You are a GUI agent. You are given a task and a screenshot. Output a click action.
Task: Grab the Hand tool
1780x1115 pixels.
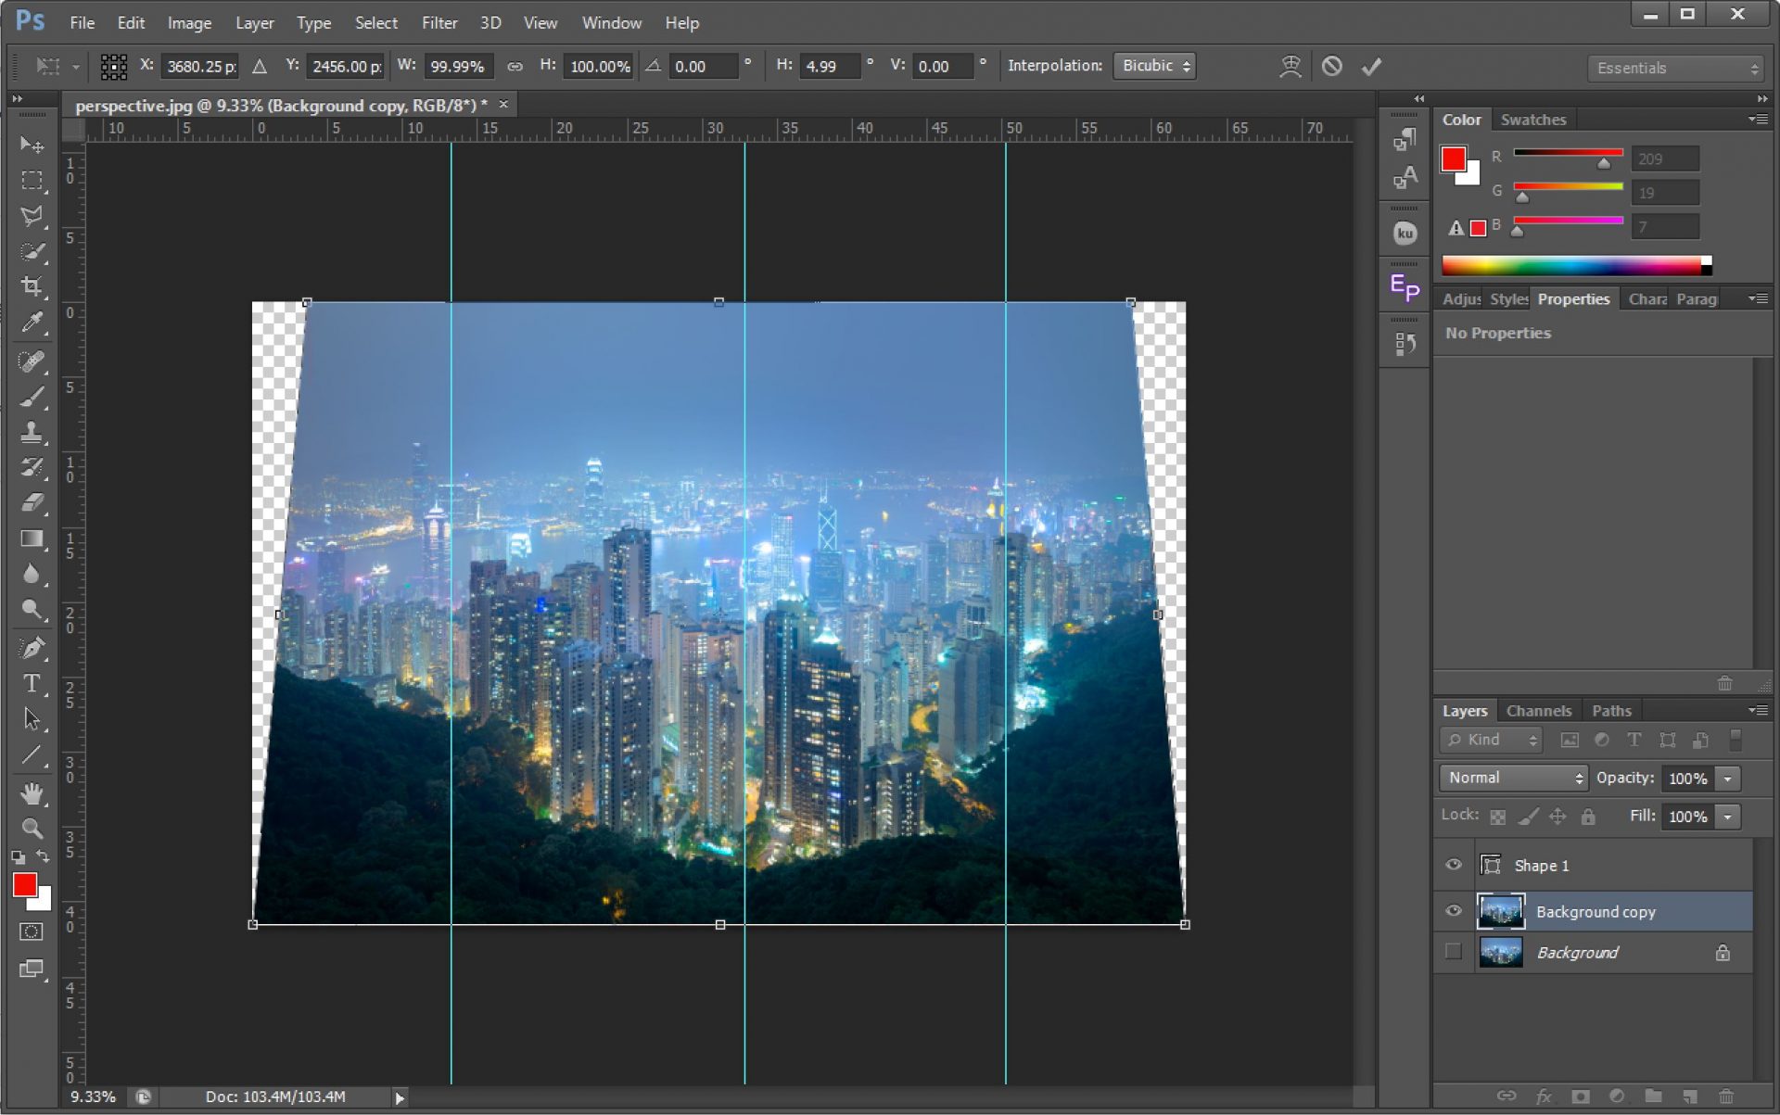point(33,792)
